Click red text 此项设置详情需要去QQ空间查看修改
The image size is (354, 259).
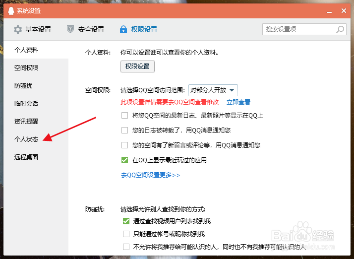point(170,102)
